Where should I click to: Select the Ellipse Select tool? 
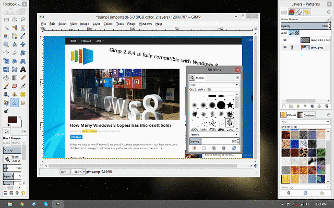click(15, 20)
